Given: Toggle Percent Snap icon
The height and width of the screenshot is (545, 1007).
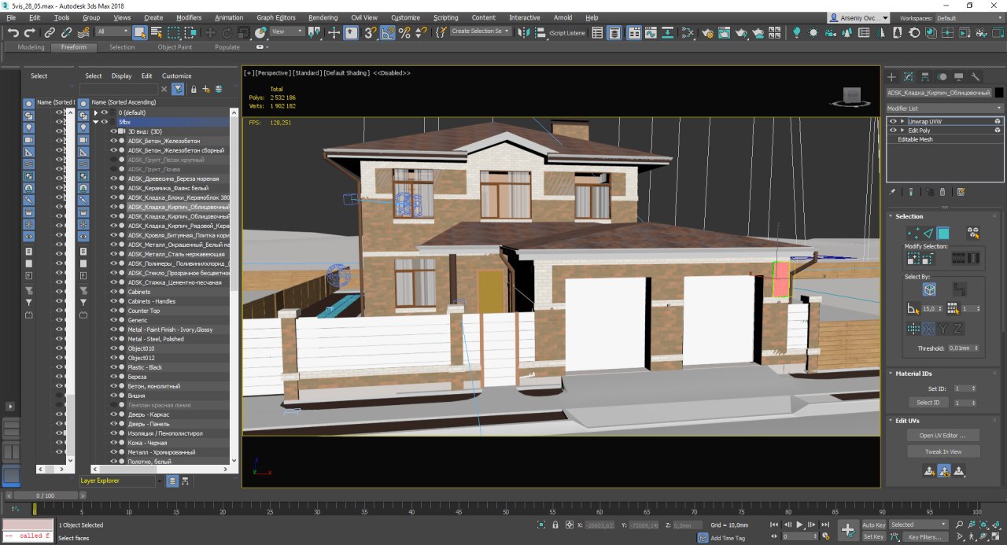Looking at the screenshot, I should [404, 32].
